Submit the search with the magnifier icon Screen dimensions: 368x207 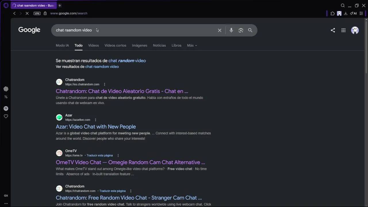click(250, 30)
